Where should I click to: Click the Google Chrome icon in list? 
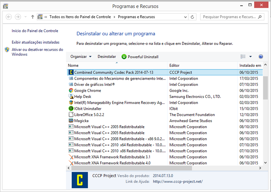point(71,91)
